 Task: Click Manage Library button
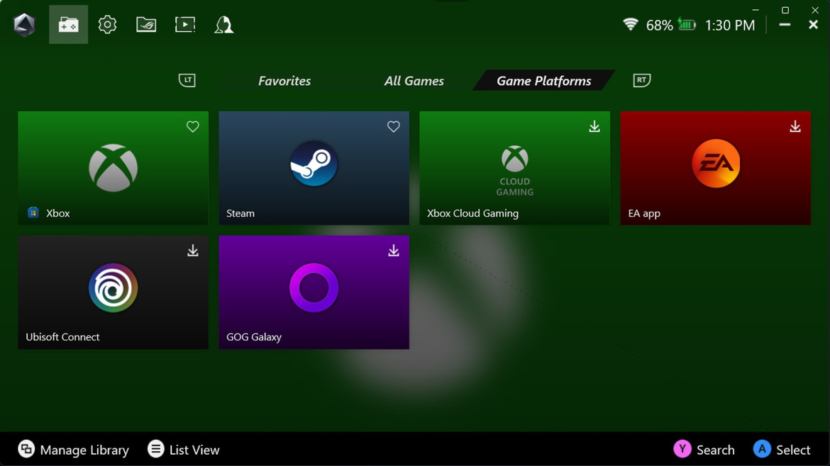(x=74, y=450)
